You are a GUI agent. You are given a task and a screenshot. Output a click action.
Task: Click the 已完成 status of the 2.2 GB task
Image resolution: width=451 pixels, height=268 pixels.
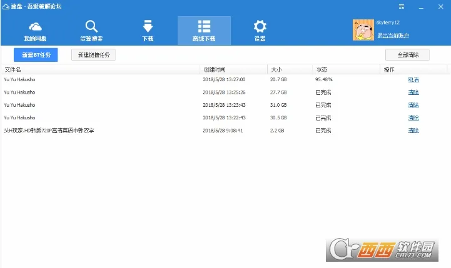tap(323, 131)
